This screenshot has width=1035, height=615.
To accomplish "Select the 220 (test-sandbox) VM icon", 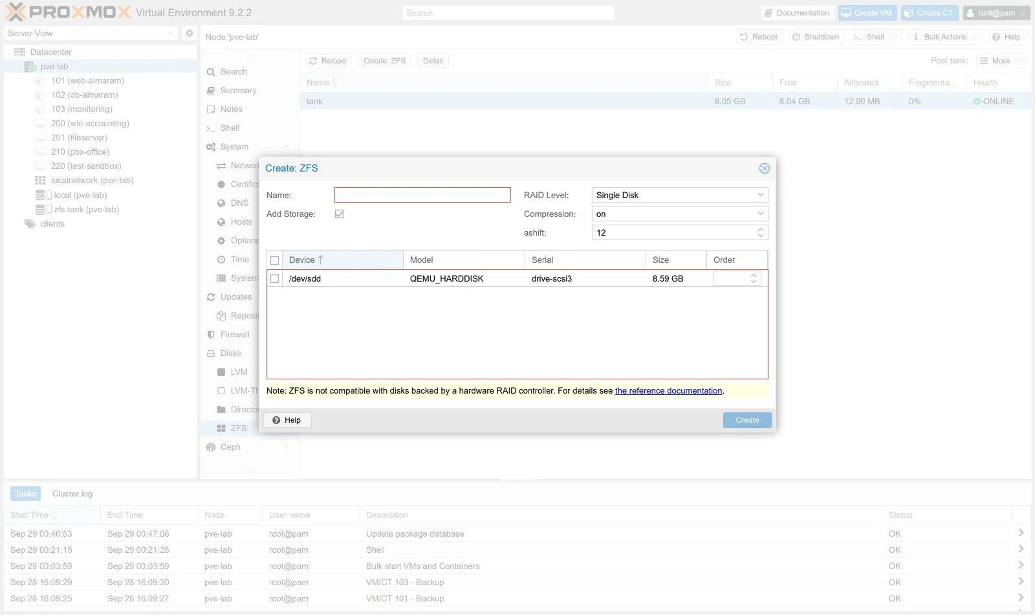I will click(40, 166).
